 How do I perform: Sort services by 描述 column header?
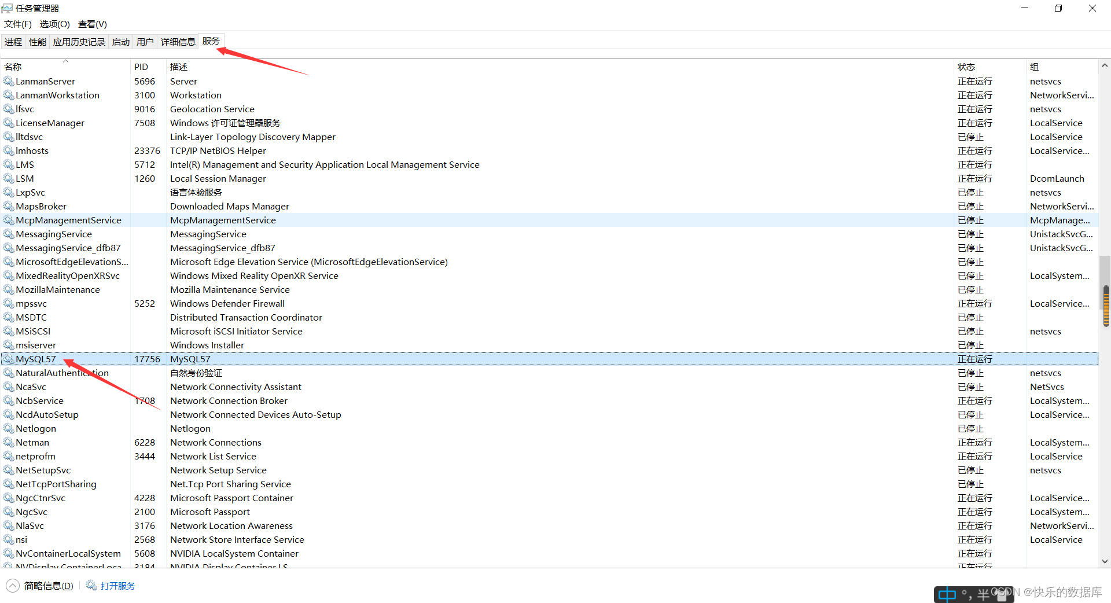560,67
